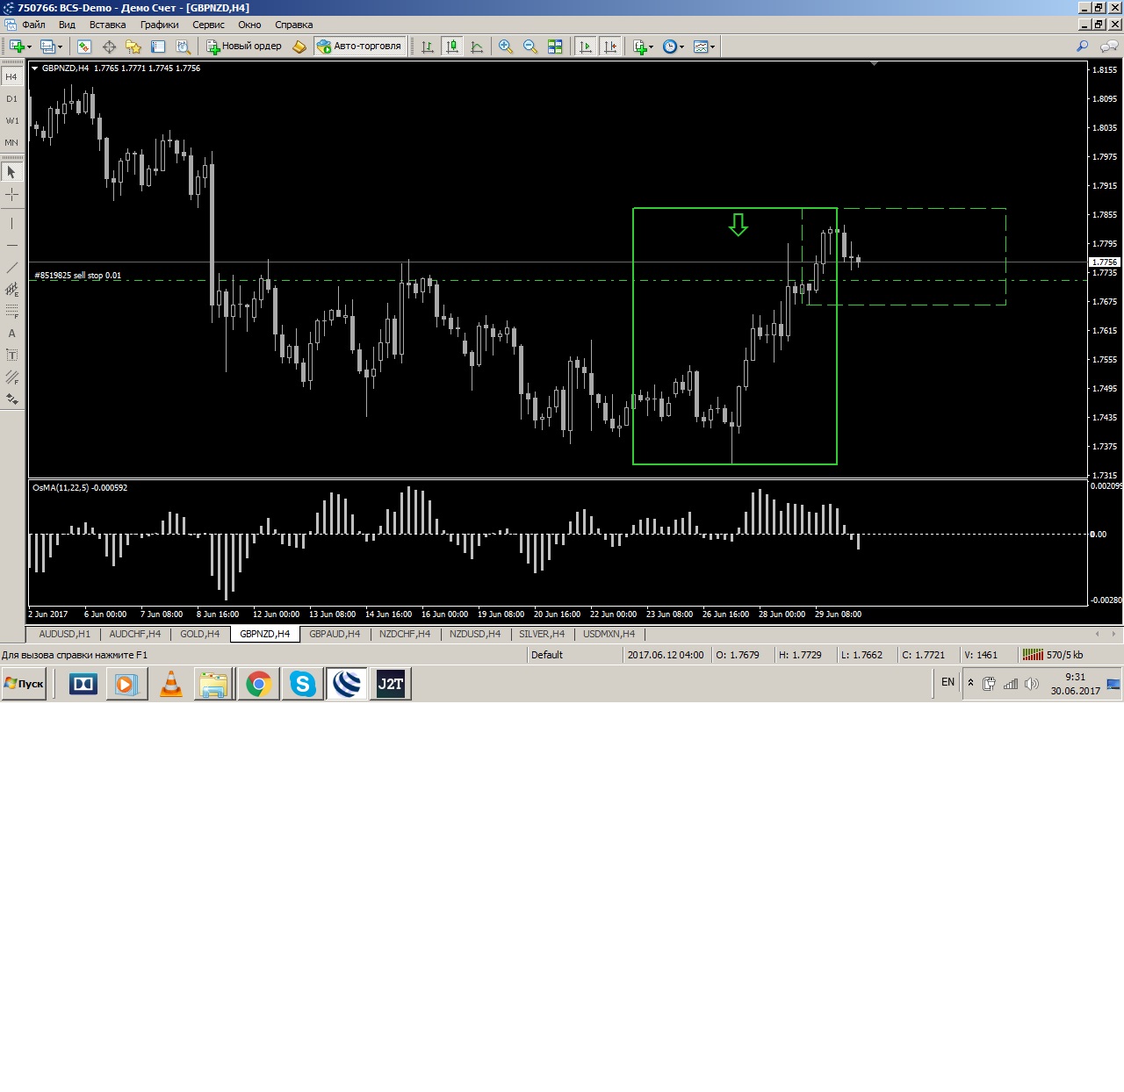Click the Profiles icon in the toolbar
Viewport: 1124px width, 1092px height.
47,47
